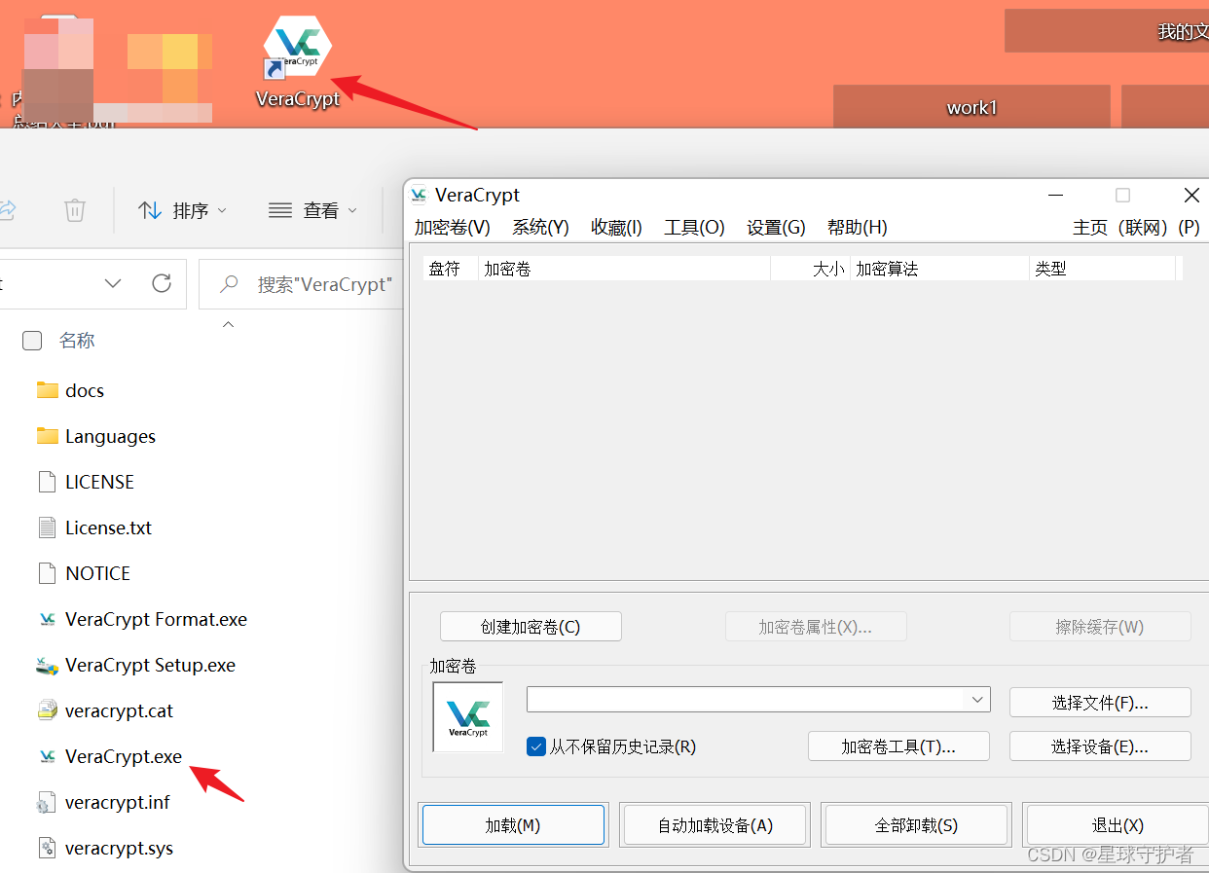Screen dimensions: 1209x873
Task: Open the 帮助(H) menu
Action: coord(858,227)
